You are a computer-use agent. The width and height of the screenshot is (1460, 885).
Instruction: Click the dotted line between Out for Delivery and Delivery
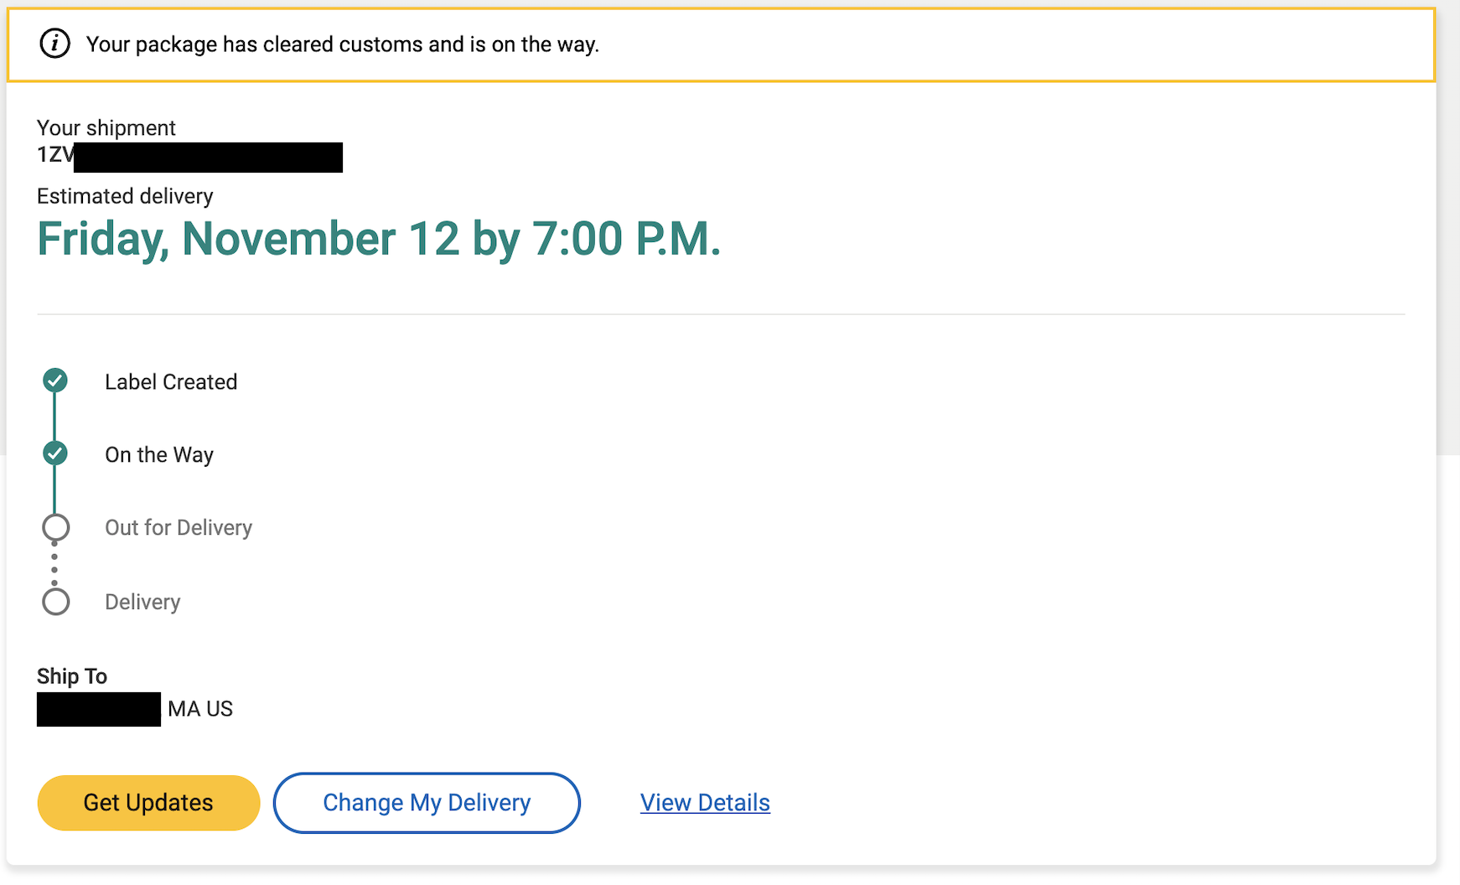click(54, 564)
